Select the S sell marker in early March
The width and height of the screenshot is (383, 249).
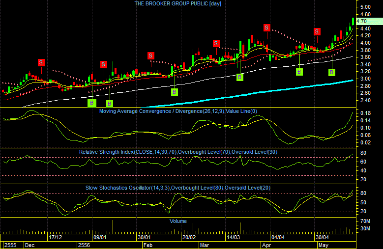(x=216, y=44)
